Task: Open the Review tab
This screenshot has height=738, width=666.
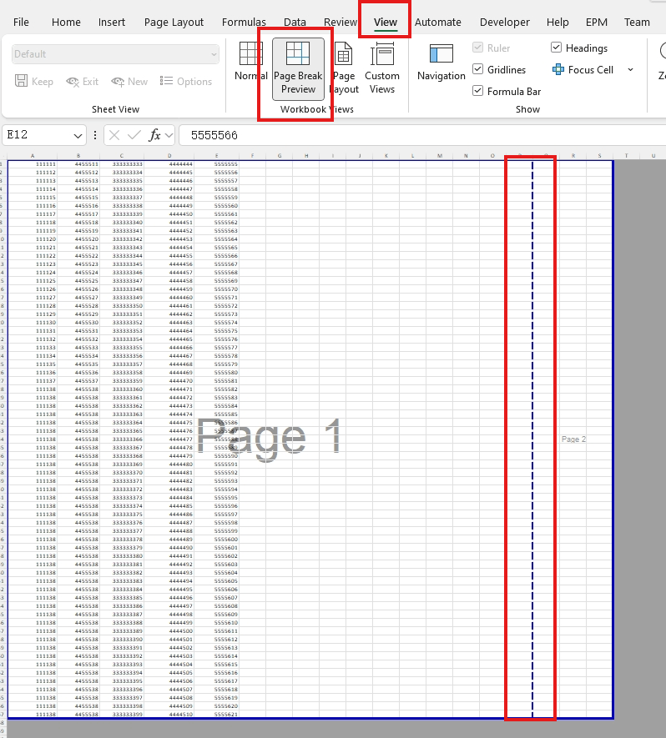Action: (340, 23)
